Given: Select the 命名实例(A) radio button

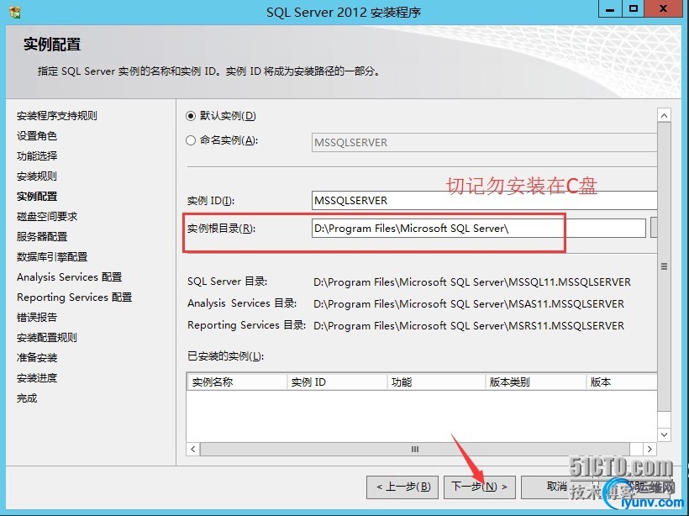Looking at the screenshot, I should coord(190,140).
